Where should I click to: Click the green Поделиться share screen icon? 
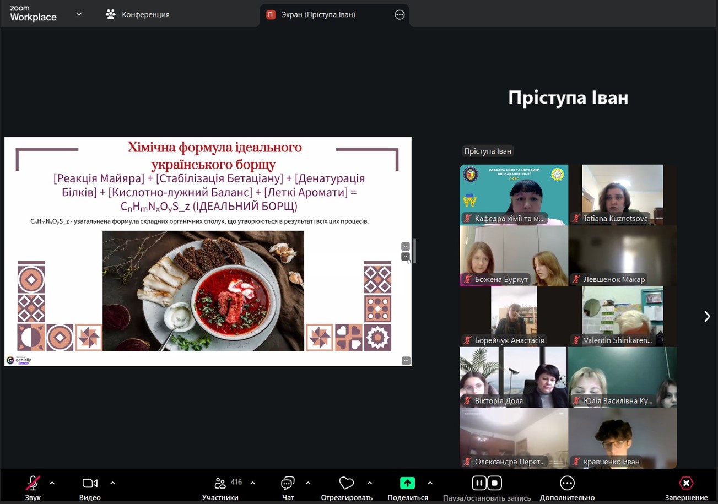[407, 483]
